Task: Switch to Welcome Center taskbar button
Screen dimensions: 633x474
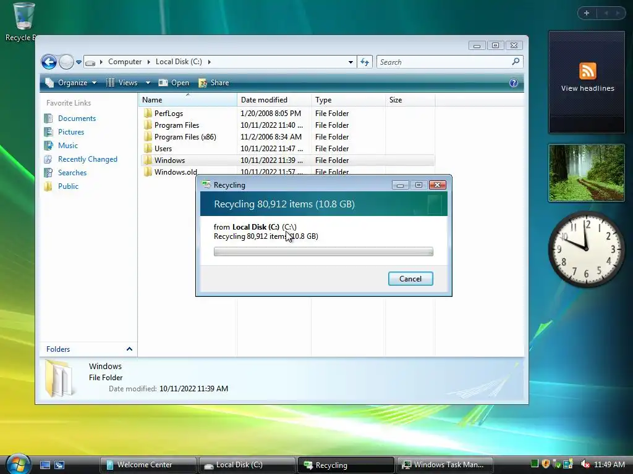Action: click(148, 465)
